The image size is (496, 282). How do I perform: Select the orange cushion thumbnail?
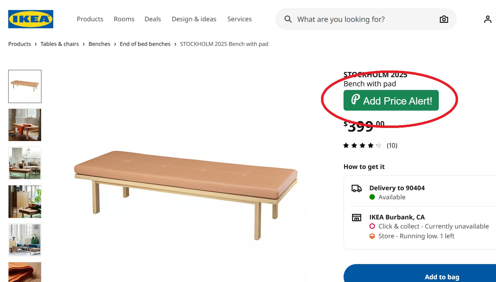click(x=25, y=272)
